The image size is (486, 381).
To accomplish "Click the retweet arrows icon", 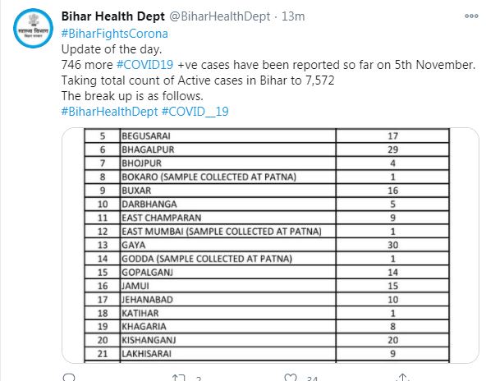I will (179, 378).
